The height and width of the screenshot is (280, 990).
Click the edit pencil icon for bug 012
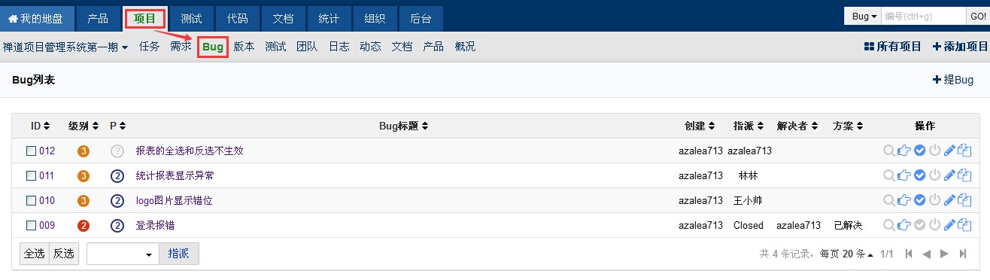949,151
